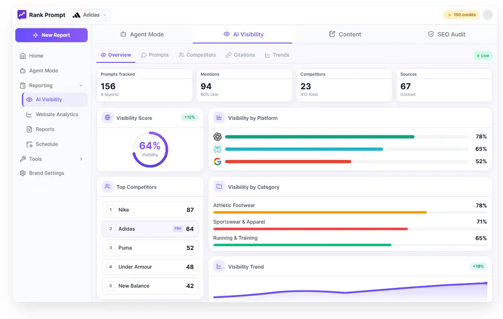Select the Nike competitor row
This screenshot has width=503, height=319.
pos(150,210)
